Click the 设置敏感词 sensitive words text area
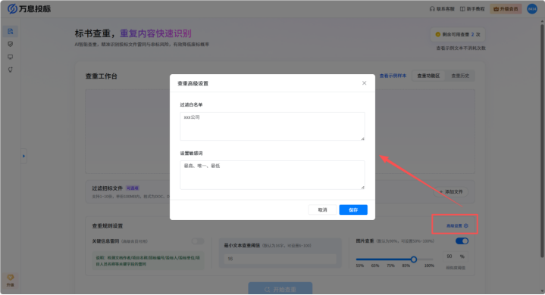 coord(272,175)
